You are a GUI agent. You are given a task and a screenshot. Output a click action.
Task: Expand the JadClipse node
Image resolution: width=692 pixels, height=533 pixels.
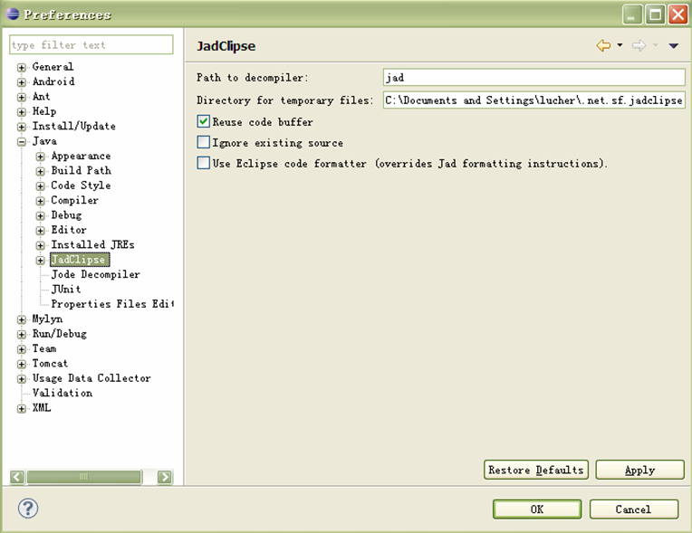click(x=40, y=261)
